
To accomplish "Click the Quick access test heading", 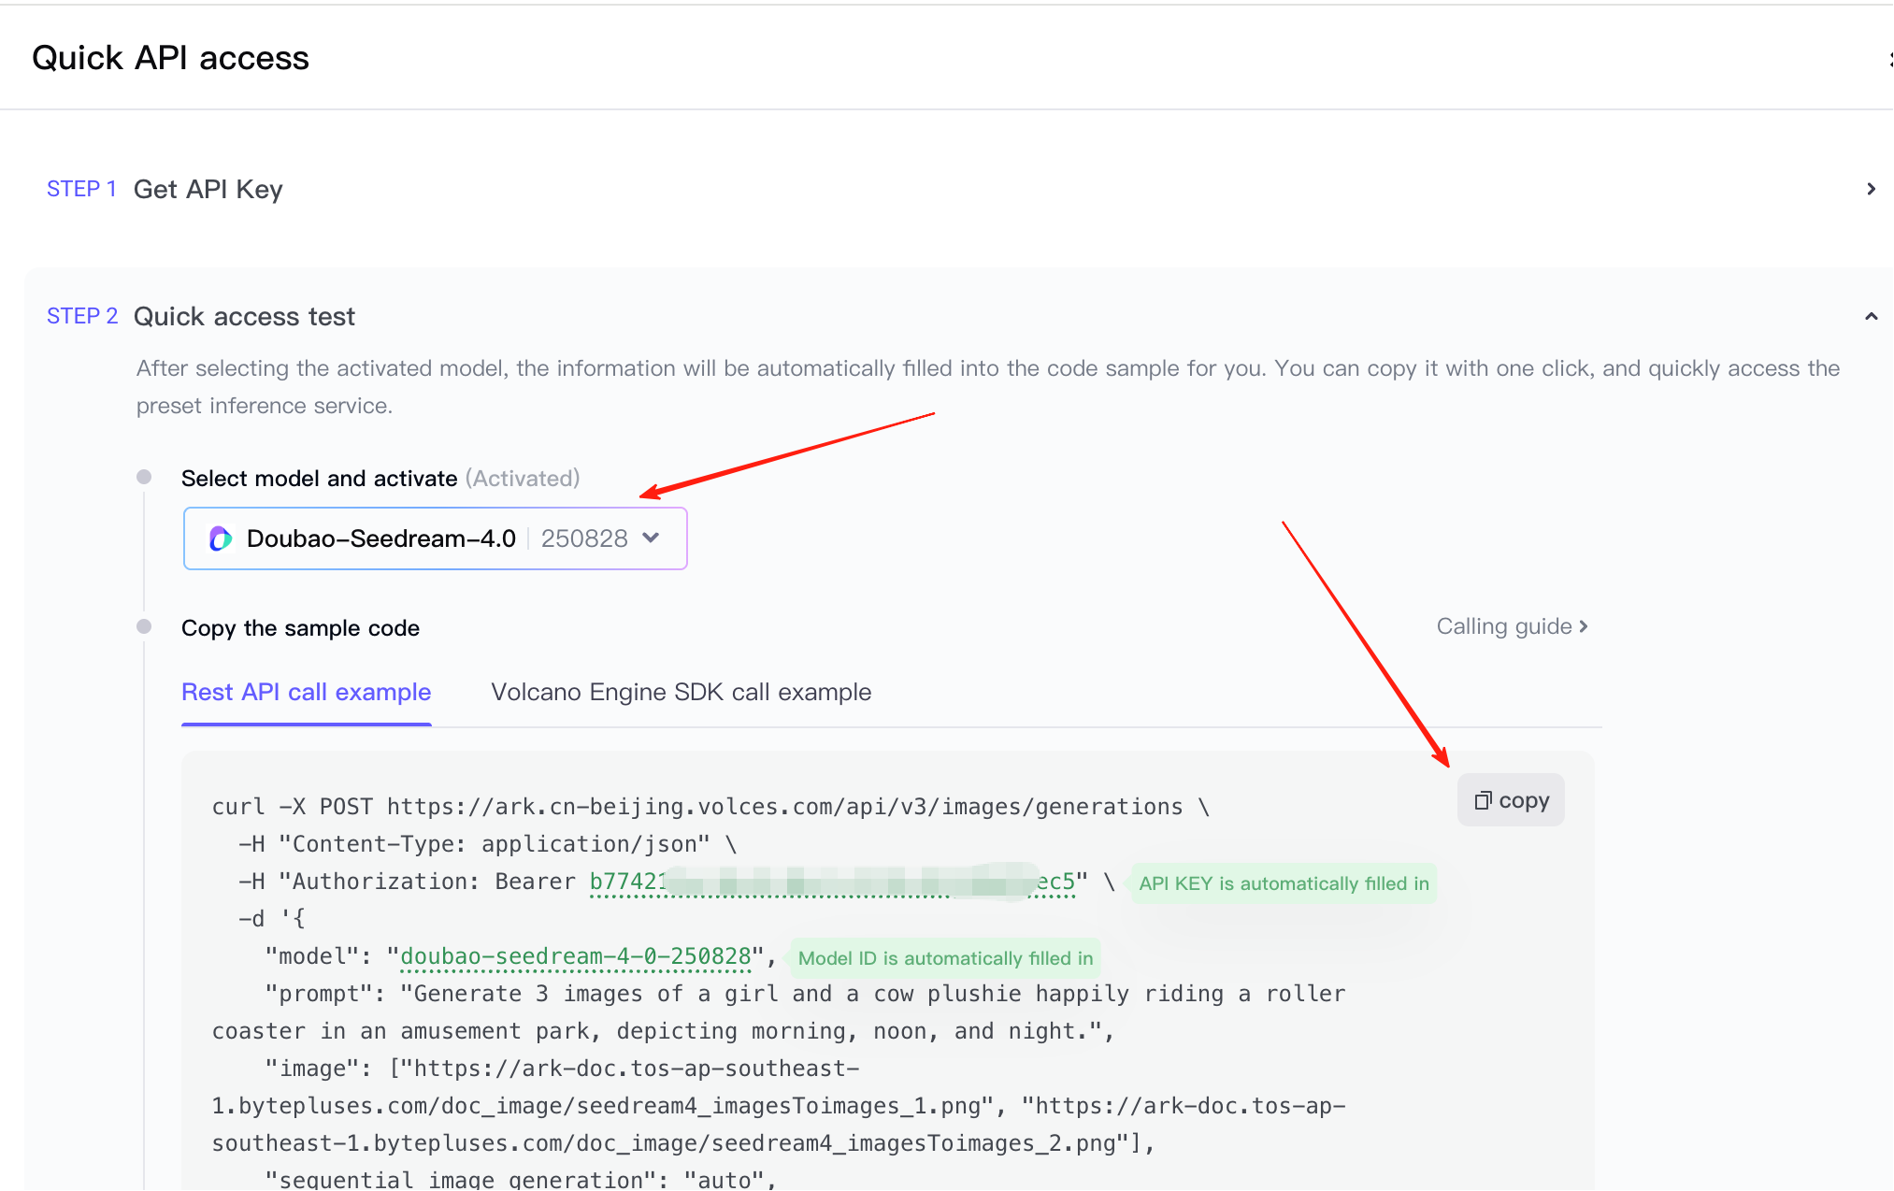I will pos(244,316).
